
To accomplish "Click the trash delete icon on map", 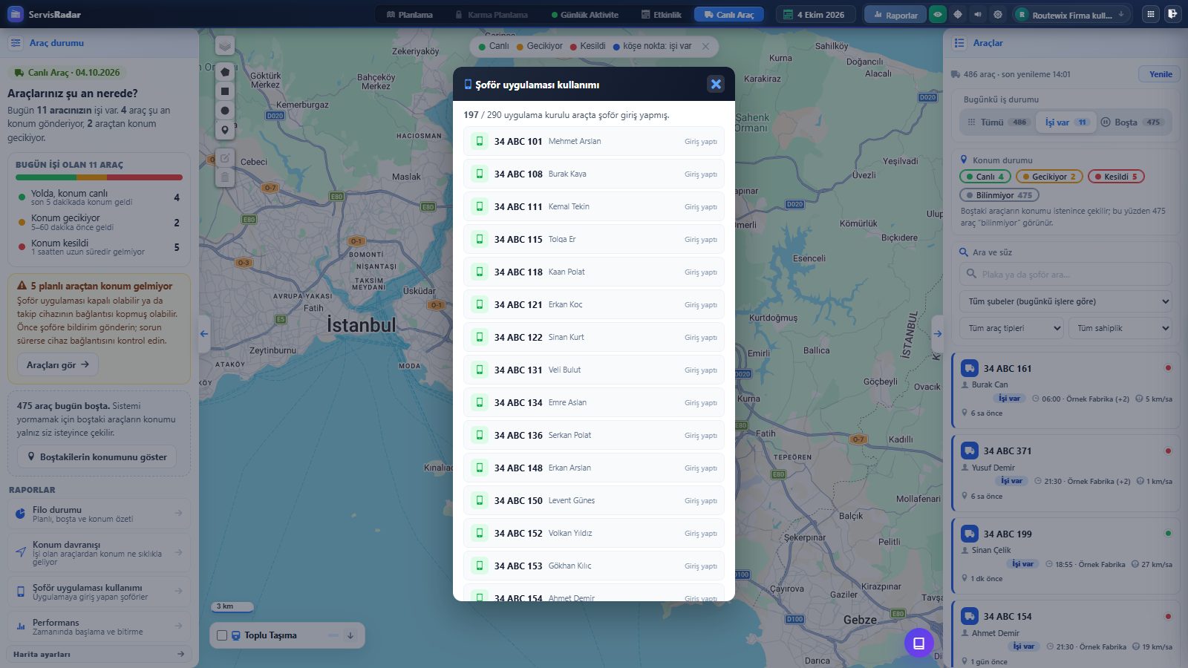I will [225, 177].
